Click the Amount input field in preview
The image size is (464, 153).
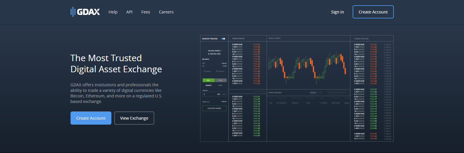pos(215,94)
